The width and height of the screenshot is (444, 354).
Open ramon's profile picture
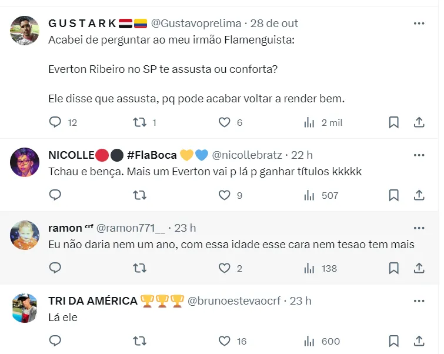25,235
